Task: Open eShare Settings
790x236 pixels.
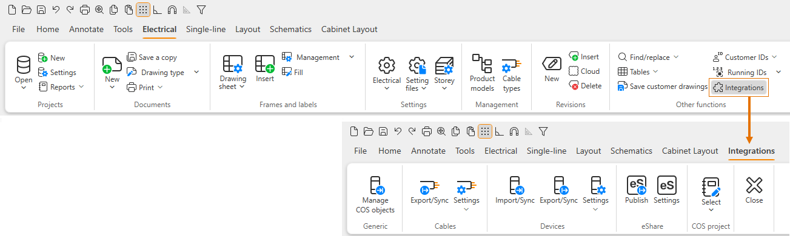Action: point(666,190)
